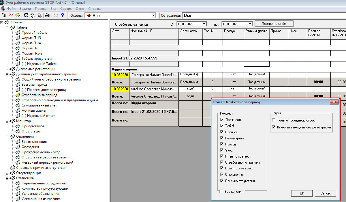Screen dimensions: 346x202
Task: Open the Вид menu
Action: coord(53,9)
